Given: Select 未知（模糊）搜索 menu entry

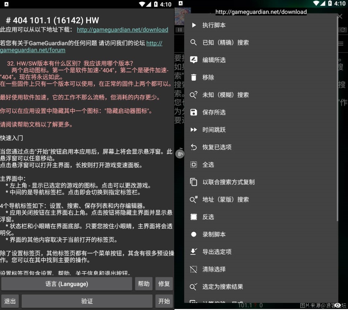Looking at the screenshot, I should pyautogui.click(x=261, y=95).
